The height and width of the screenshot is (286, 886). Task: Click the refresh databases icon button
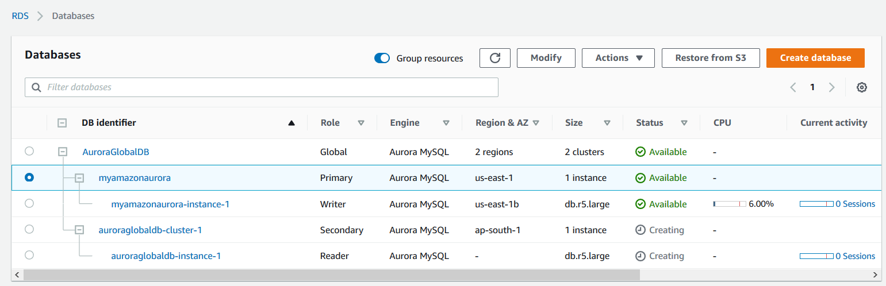pyautogui.click(x=494, y=58)
